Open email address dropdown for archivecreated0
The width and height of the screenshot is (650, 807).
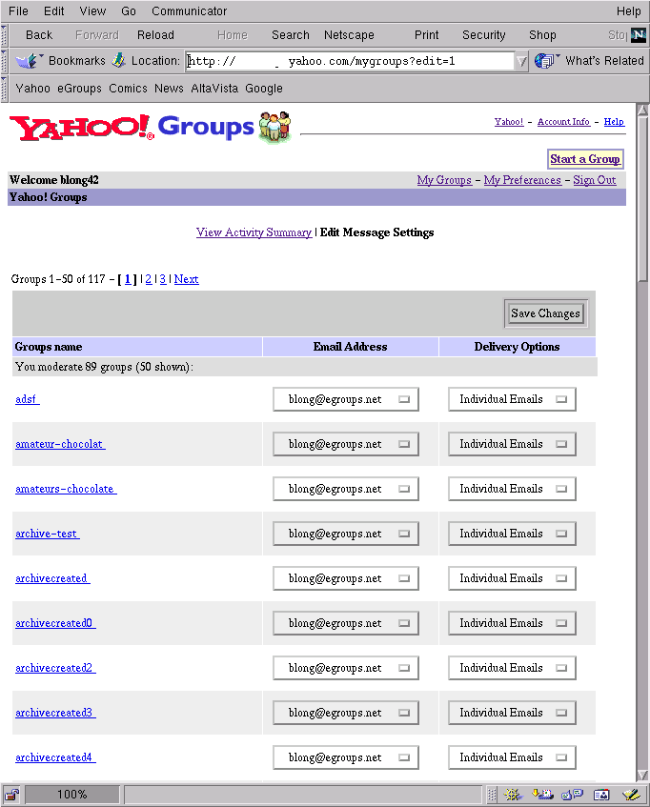coord(346,623)
